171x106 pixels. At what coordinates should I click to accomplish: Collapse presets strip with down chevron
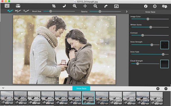[3, 88]
